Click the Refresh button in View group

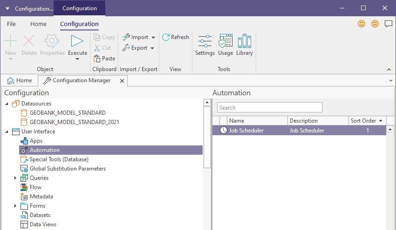175,37
